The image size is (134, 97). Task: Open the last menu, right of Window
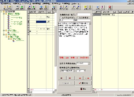point(79,4)
